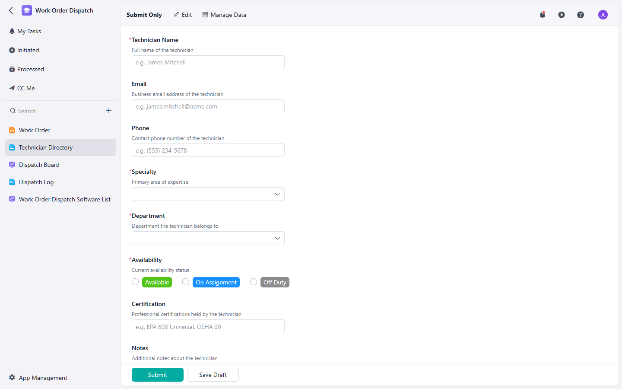
Task: Open Work Order Dispatch Software List
Action: point(60,199)
